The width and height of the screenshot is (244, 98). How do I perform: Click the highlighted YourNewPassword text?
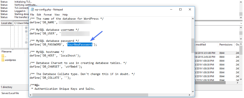click(80, 45)
